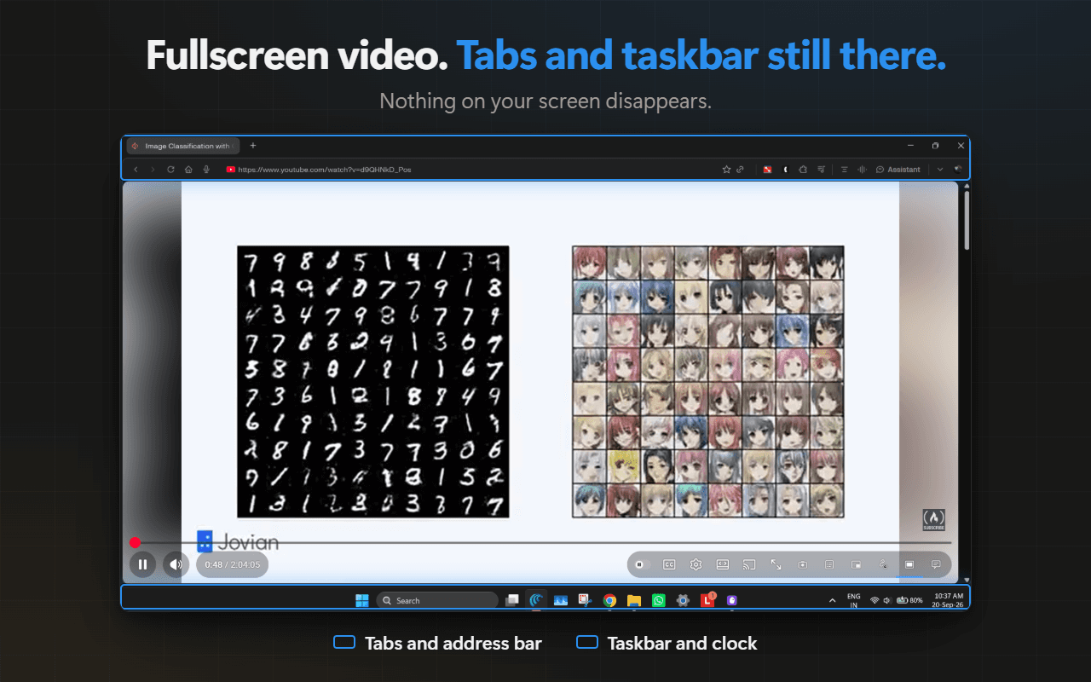Image resolution: width=1091 pixels, height=682 pixels.
Task: Open the clock showing 10:37 AM
Action: pos(949,600)
